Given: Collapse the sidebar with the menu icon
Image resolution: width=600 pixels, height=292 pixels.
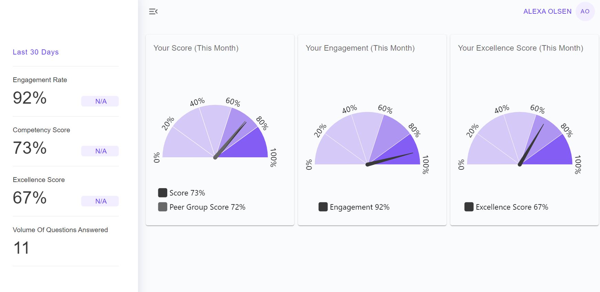Looking at the screenshot, I should 153,12.
